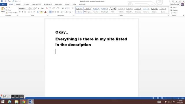Switch to the DESIGN tab
Image resolution: width=185 pixels, height=104 pixels.
[x=26, y=4]
